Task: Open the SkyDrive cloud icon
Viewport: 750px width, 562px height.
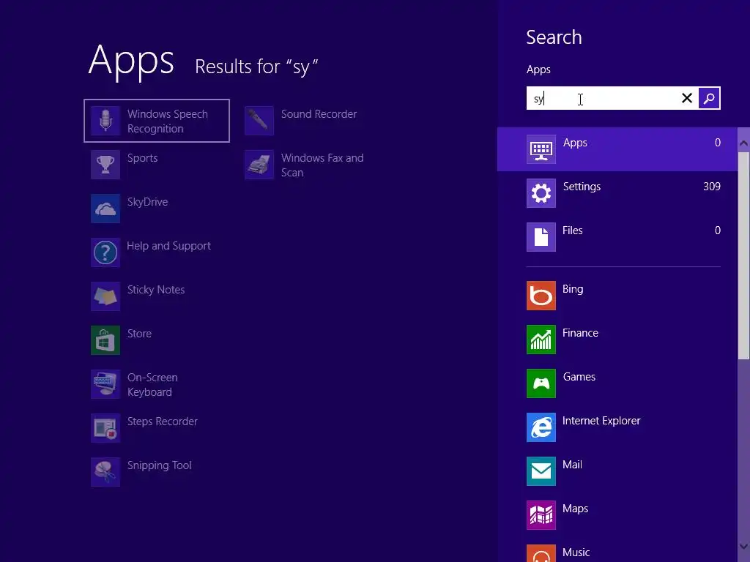Action: [x=105, y=209]
